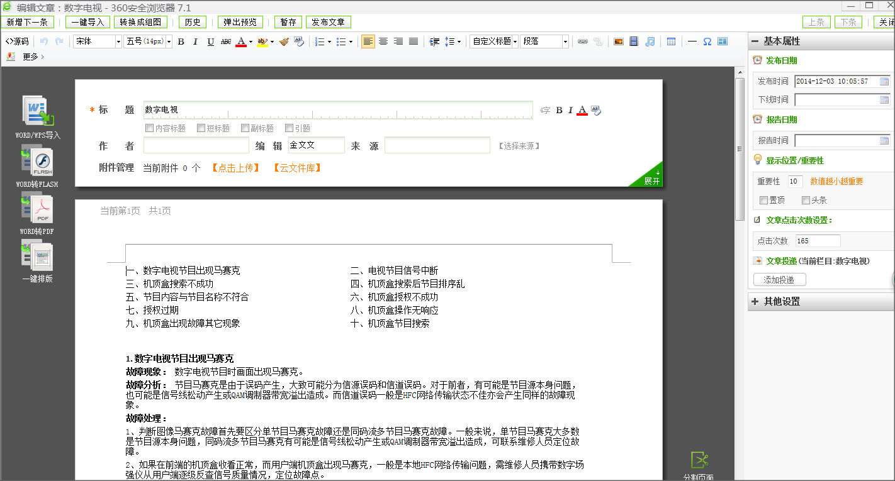Insert a video with filmstrip icon
This screenshot has height=481, width=895.
[x=634, y=41]
